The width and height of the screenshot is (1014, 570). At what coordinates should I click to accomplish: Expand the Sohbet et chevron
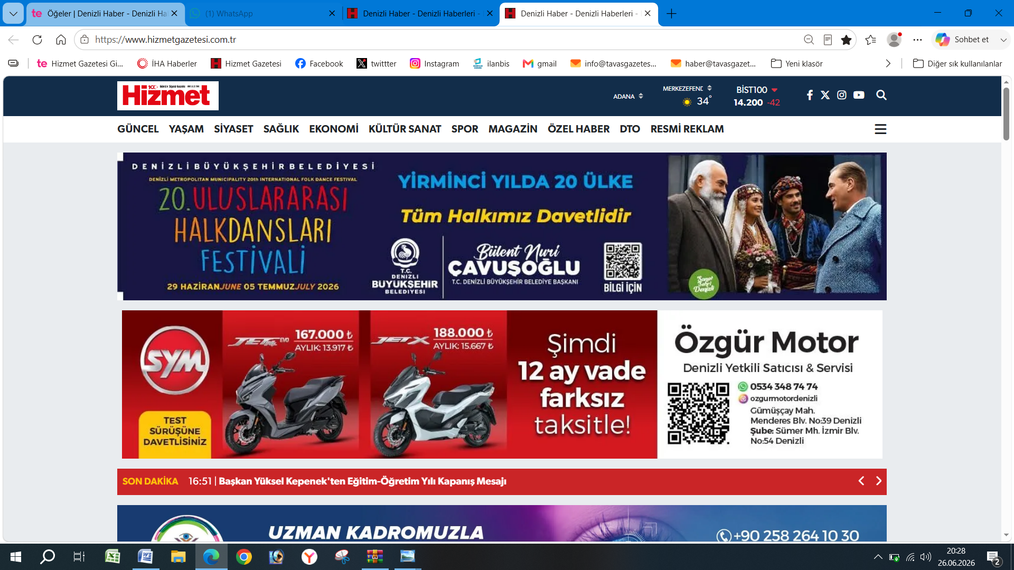coord(1003,40)
